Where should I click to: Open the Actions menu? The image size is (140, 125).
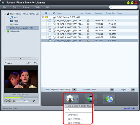tap(26, 7)
